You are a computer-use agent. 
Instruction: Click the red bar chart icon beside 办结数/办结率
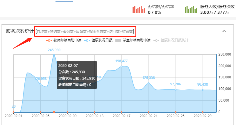tap(139, 10)
